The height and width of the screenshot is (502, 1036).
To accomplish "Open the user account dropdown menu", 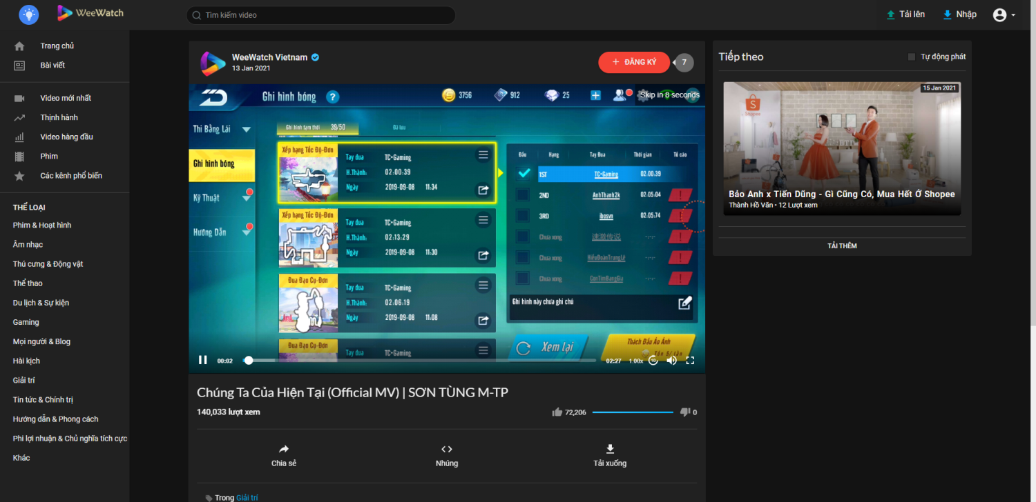I will [x=1004, y=15].
